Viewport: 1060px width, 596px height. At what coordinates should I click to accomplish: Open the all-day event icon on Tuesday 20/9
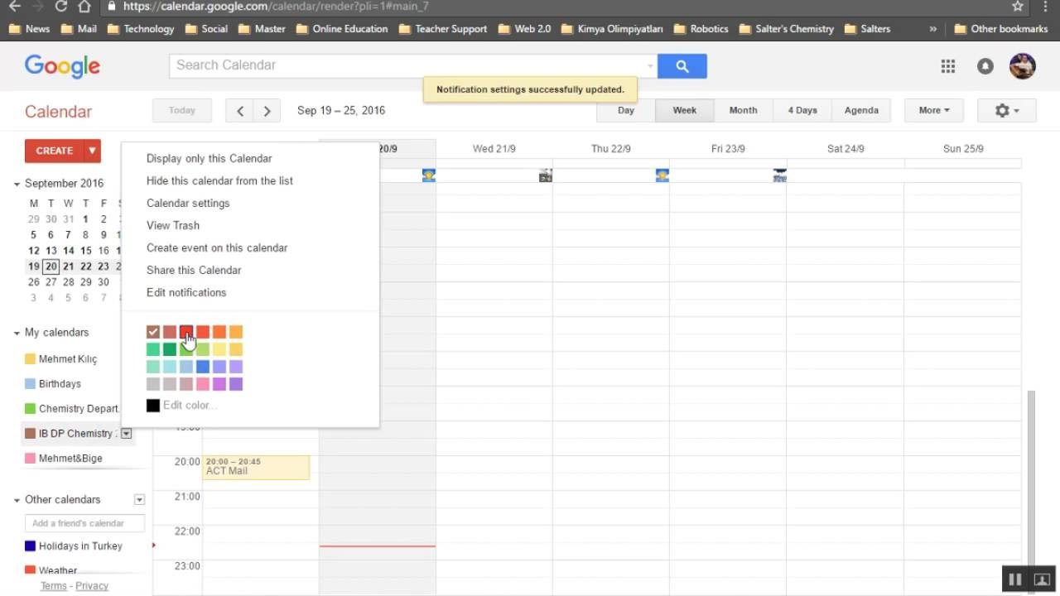click(x=428, y=175)
